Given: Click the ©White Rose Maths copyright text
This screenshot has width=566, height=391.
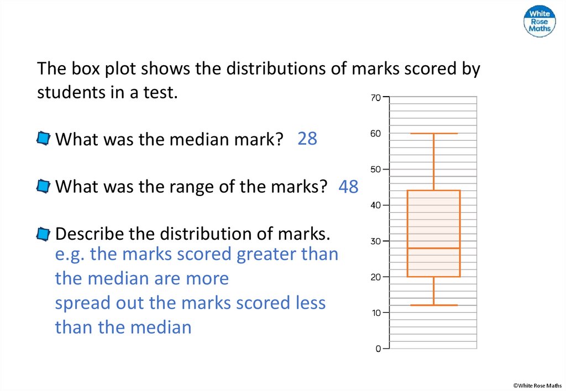Looking at the screenshot, I should point(536,385).
